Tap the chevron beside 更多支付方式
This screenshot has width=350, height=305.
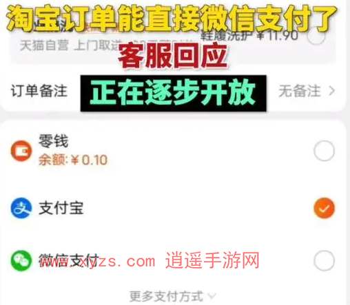(x=212, y=296)
